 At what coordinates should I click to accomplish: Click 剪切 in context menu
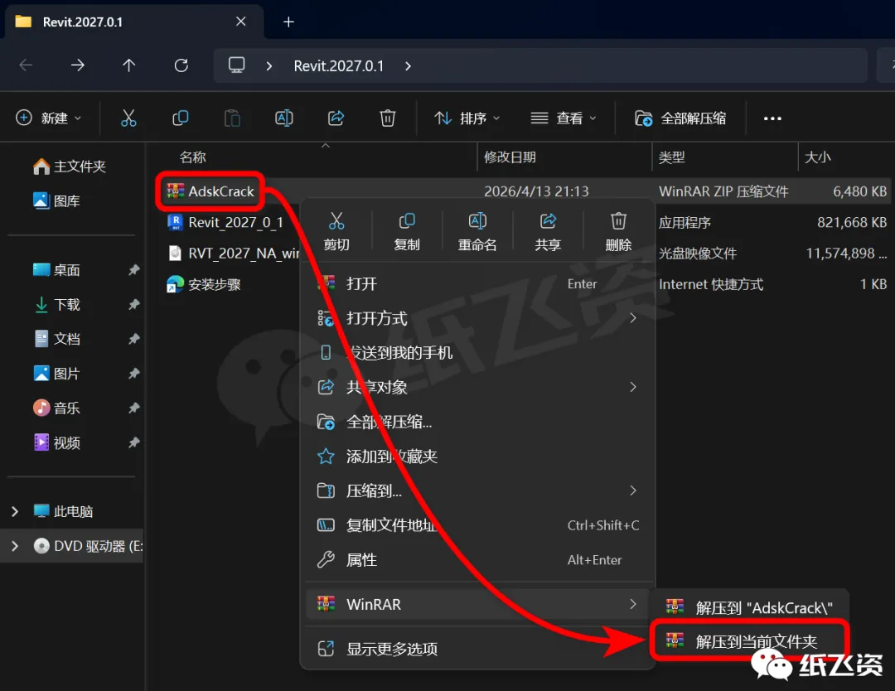336,232
